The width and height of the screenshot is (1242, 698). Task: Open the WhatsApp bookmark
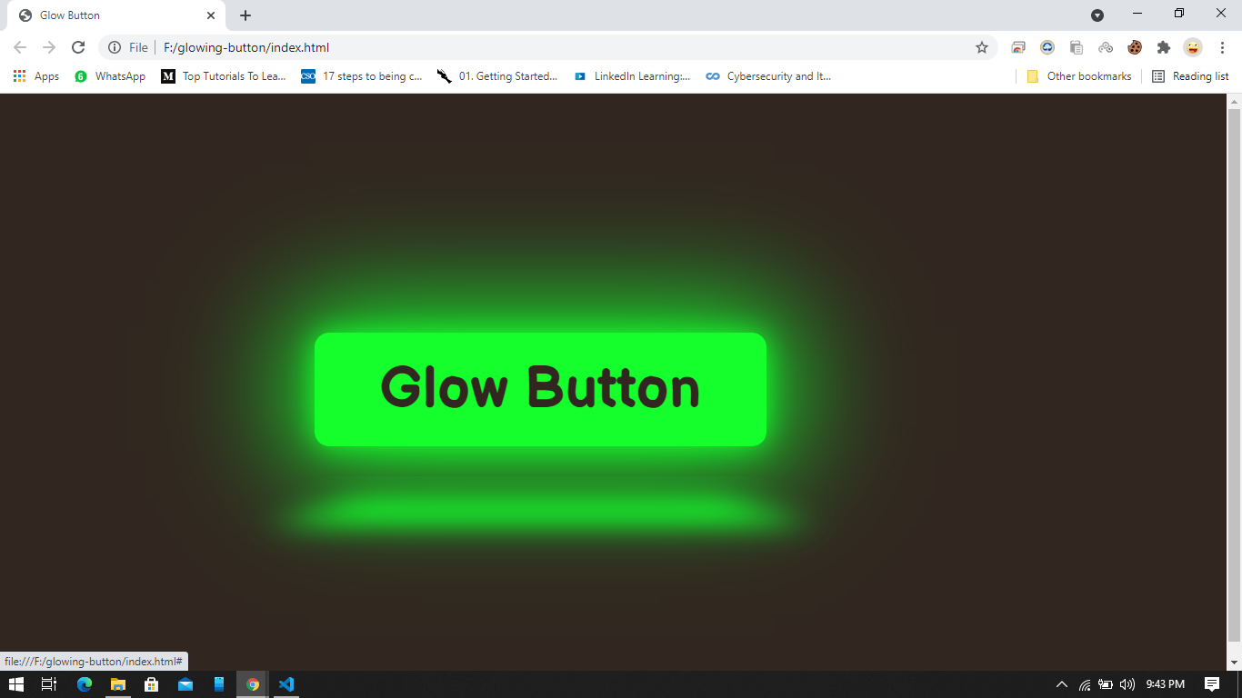point(109,76)
